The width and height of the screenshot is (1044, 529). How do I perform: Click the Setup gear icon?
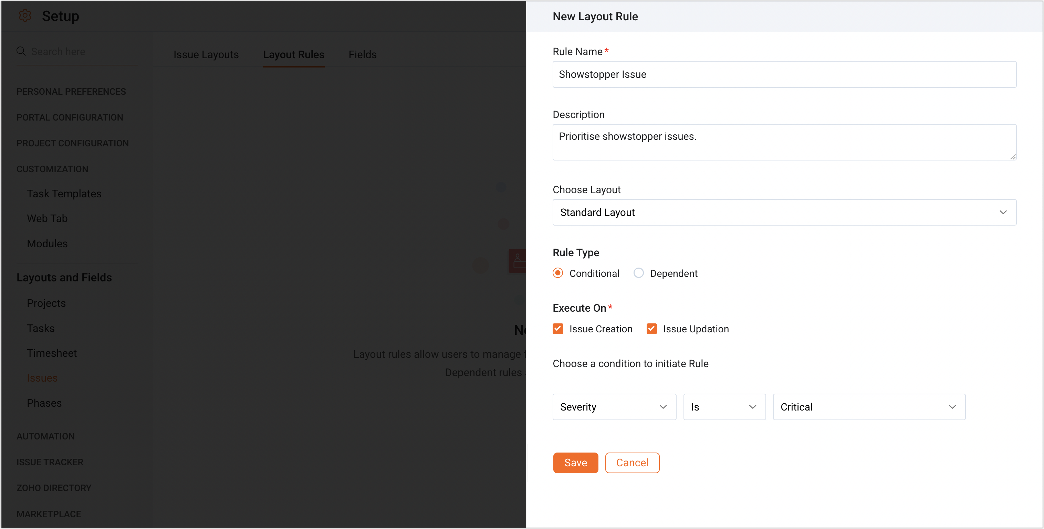[x=25, y=16]
